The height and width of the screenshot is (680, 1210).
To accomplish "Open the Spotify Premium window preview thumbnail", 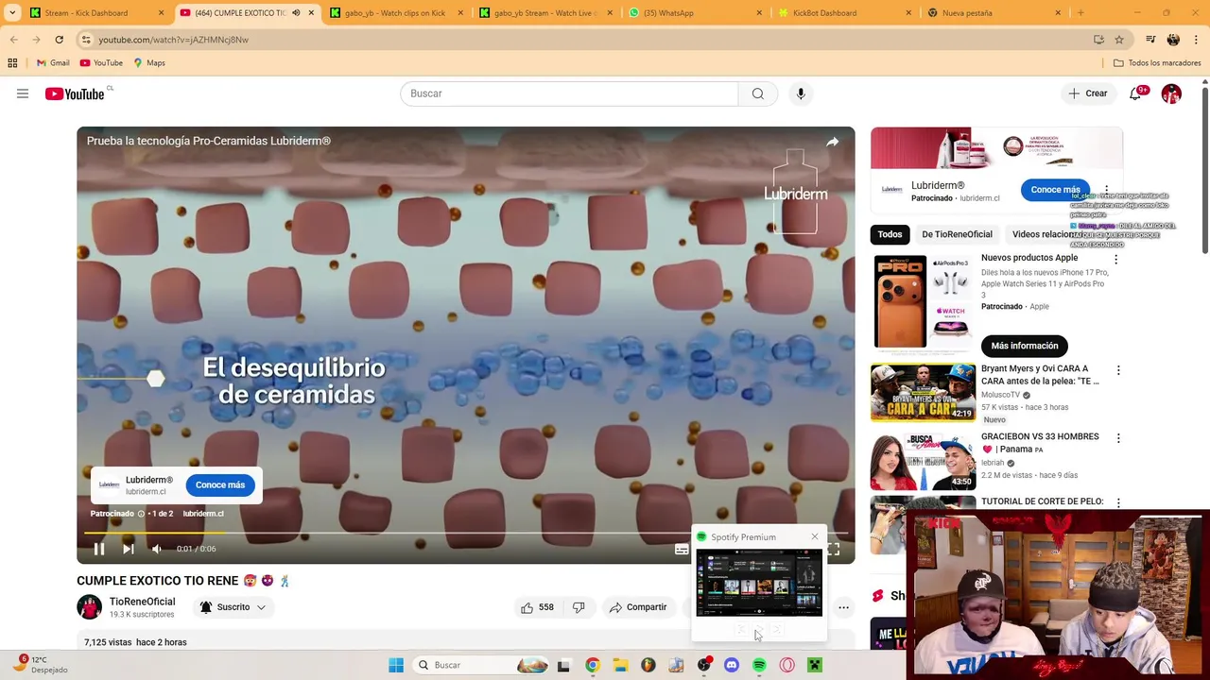I will tap(759, 583).
